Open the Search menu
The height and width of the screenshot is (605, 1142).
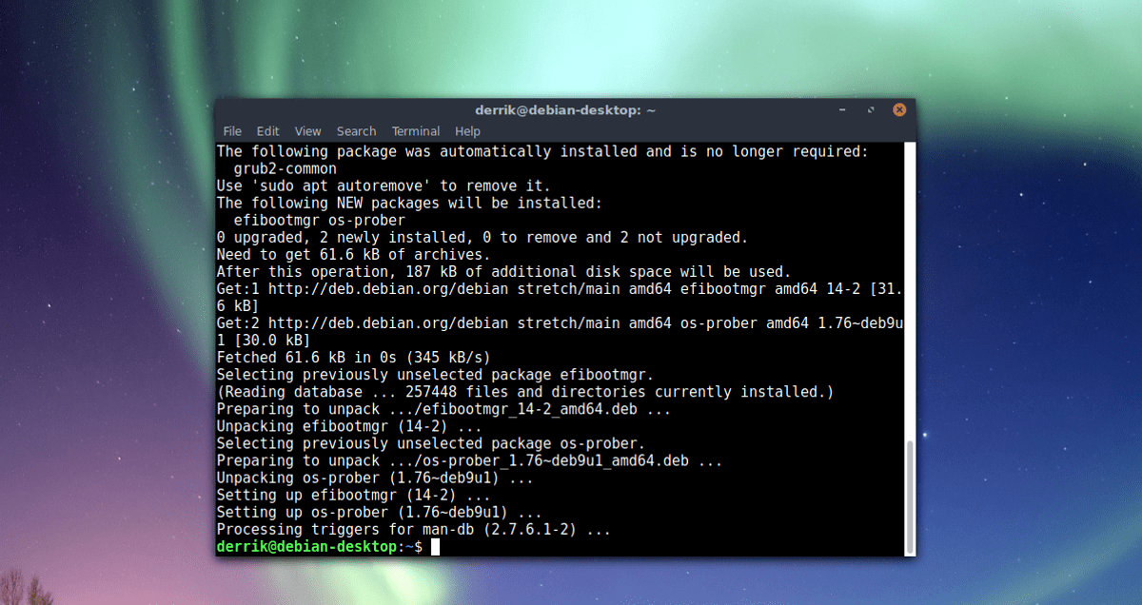356,131
